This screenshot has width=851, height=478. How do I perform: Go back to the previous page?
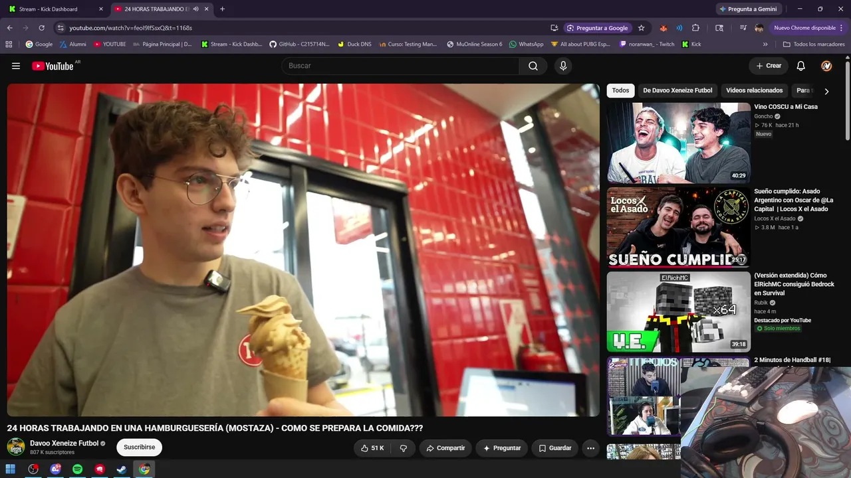click(x=9, y=28)
